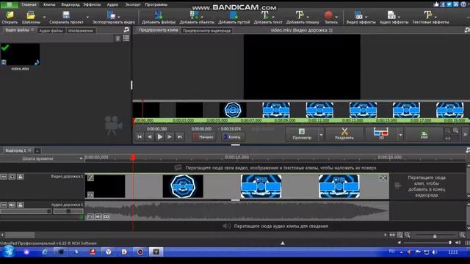Switch to Изображения tab
470x264 pixels.
coord(80,31)
